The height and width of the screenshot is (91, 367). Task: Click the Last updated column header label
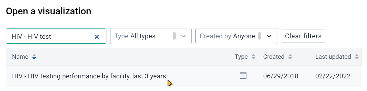[x=333, y=57]
